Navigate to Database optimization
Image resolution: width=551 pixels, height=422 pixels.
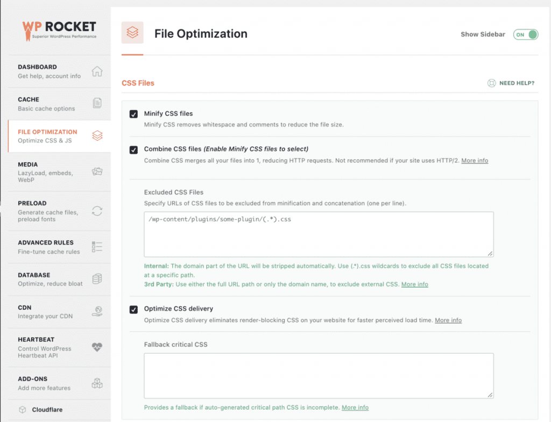[x=59, y=280]
